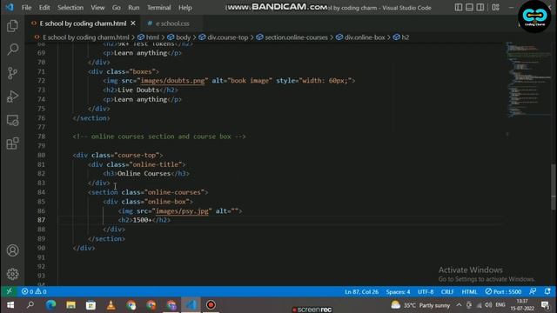
Task: Toggle panel layout icon in title bar
Action: (469, 8)
